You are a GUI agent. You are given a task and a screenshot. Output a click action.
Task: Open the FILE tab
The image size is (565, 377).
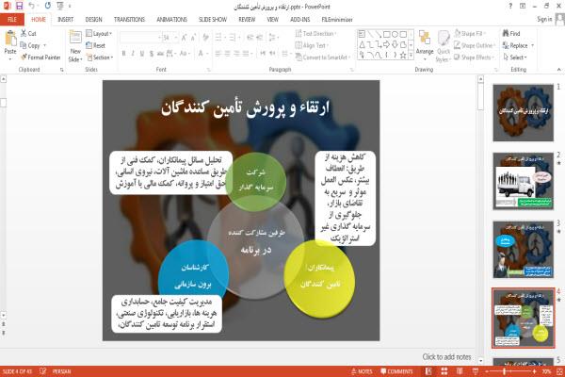coord(12,20)
